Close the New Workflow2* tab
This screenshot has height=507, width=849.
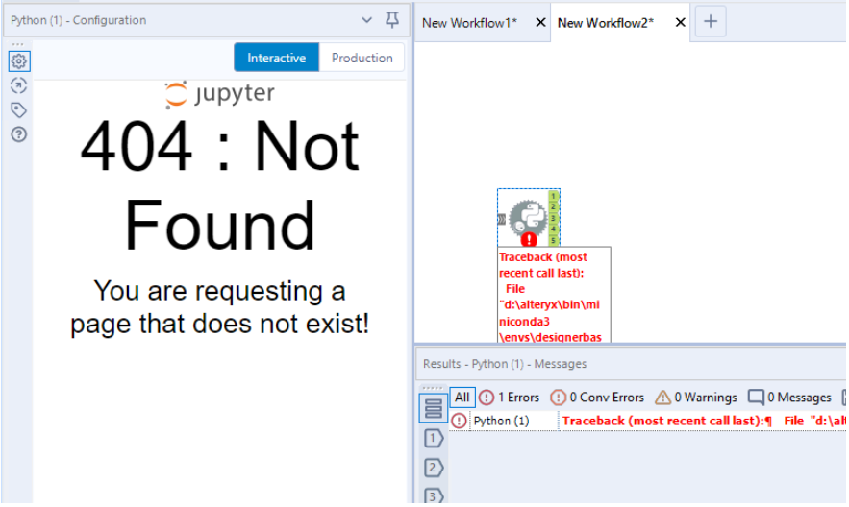coord(680,22)
